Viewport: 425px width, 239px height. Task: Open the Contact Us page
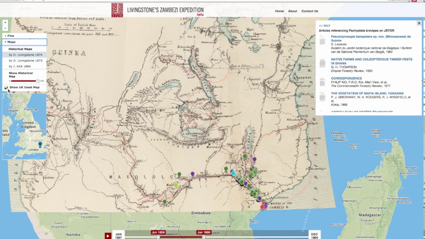[x=310, y=11]
